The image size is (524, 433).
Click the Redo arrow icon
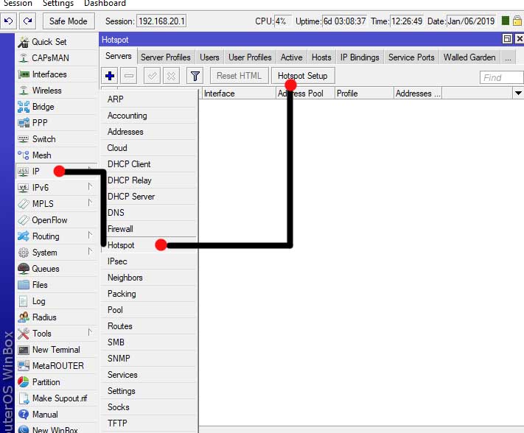click(x=28, y=21)
